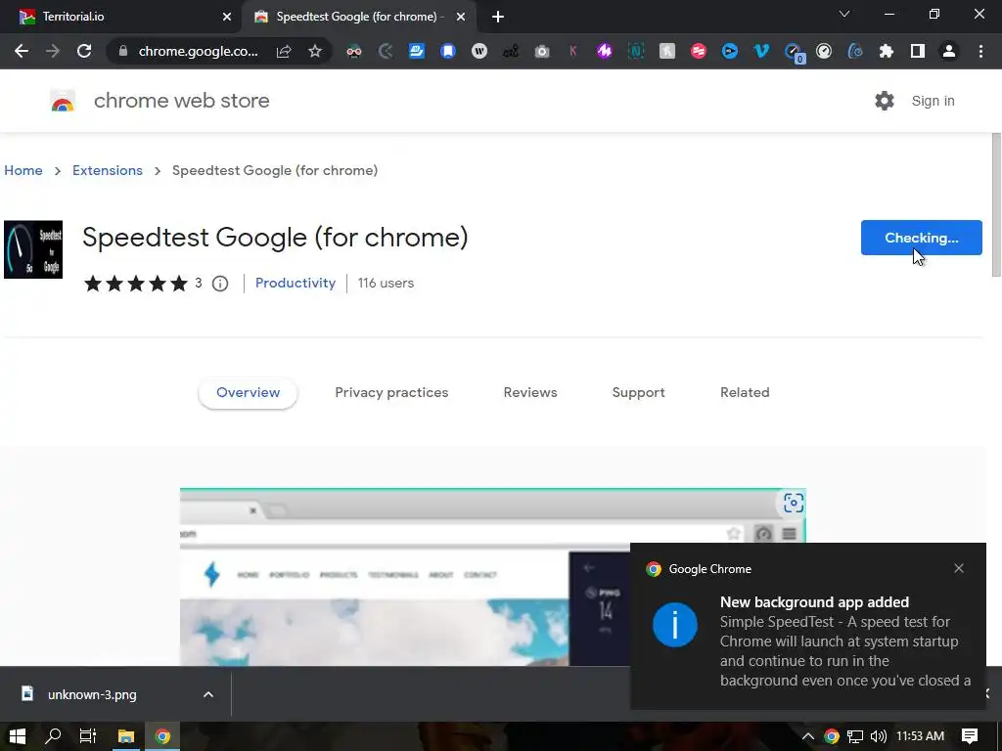Dismiss the Google Chrome notification
This screenshot has width=1002, height=751.
959,568
